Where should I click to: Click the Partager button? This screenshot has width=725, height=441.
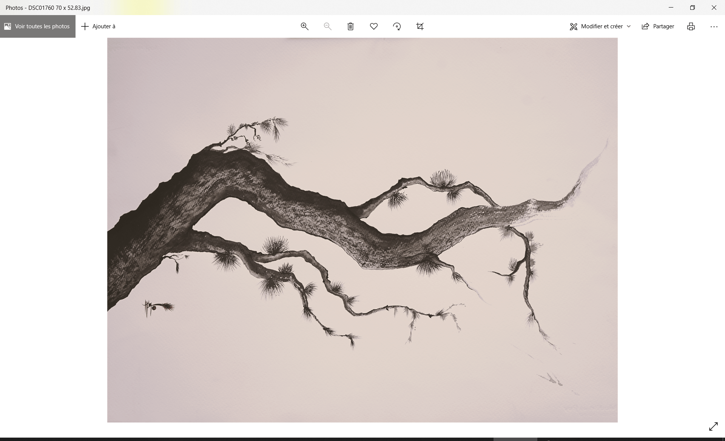[x=658, y=26]
